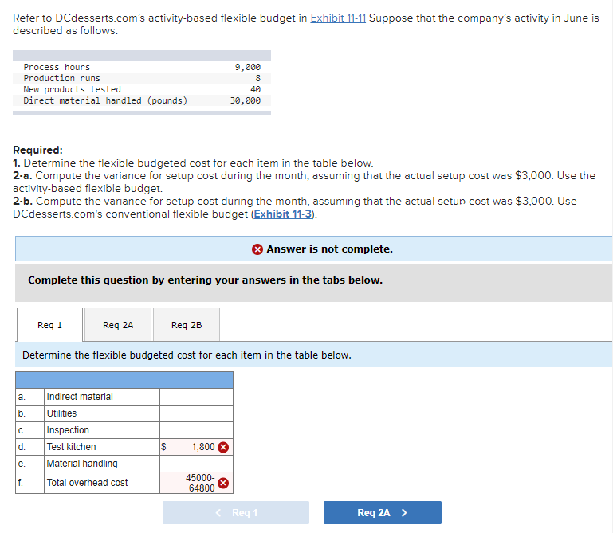Viewport: 613px width, 533px height.
Task: Switch to the Req 1 tab
Action: (49, 325)
